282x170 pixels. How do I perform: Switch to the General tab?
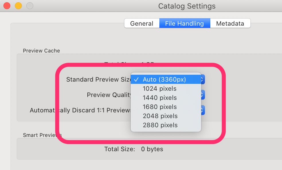(x=142, y=23)
